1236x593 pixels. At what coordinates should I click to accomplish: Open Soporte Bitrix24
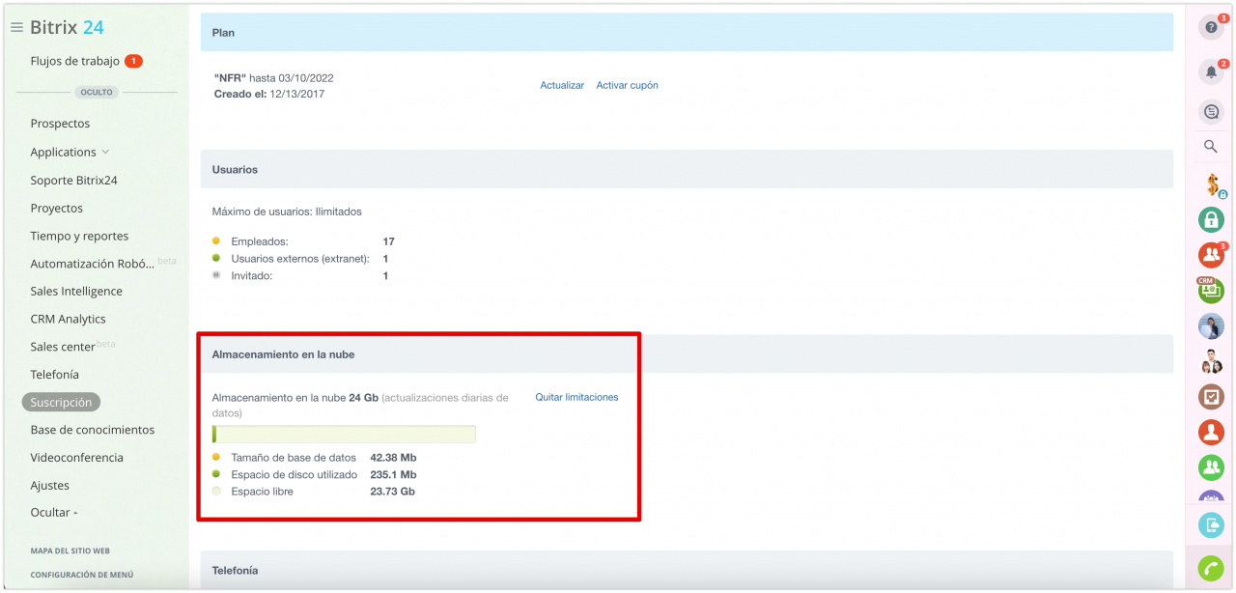coord(73,181)
